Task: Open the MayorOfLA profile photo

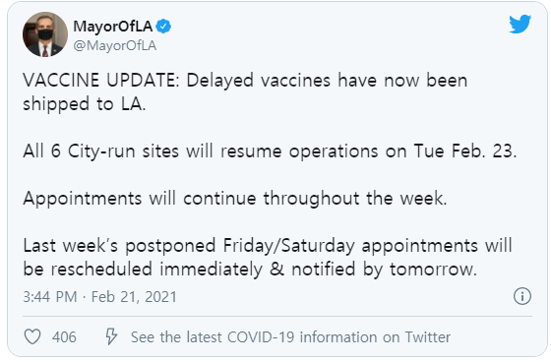Action: click(45, 34)
